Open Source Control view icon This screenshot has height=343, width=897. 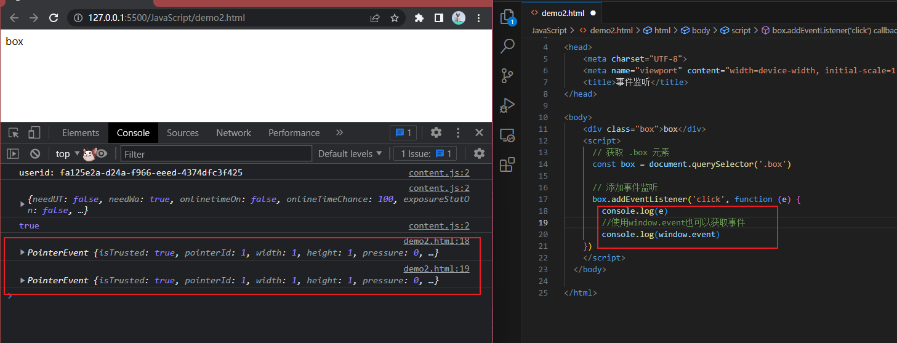[507, 76]
